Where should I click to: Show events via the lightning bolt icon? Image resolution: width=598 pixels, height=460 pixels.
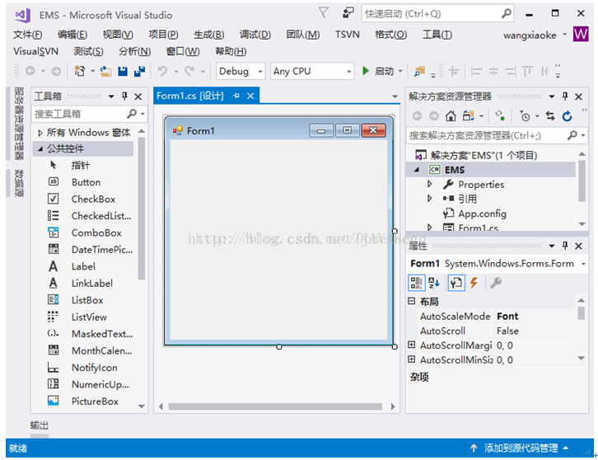tap(474, 283)
